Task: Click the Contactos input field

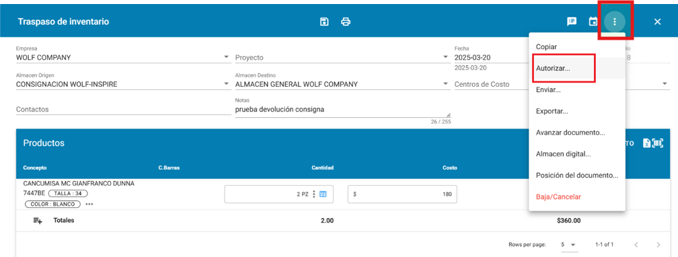Action: click(x=124, y=110)
